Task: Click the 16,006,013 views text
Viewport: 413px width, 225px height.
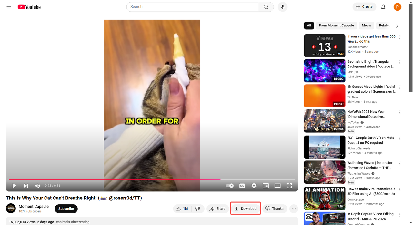Action: (22, 222)
